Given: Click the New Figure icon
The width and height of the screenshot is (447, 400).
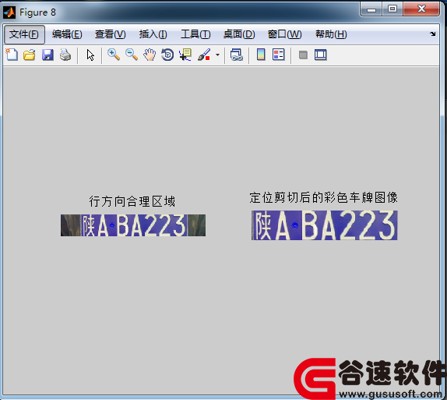Looking at the screenshot, I should pyautogui.click(x=12, y=55).
